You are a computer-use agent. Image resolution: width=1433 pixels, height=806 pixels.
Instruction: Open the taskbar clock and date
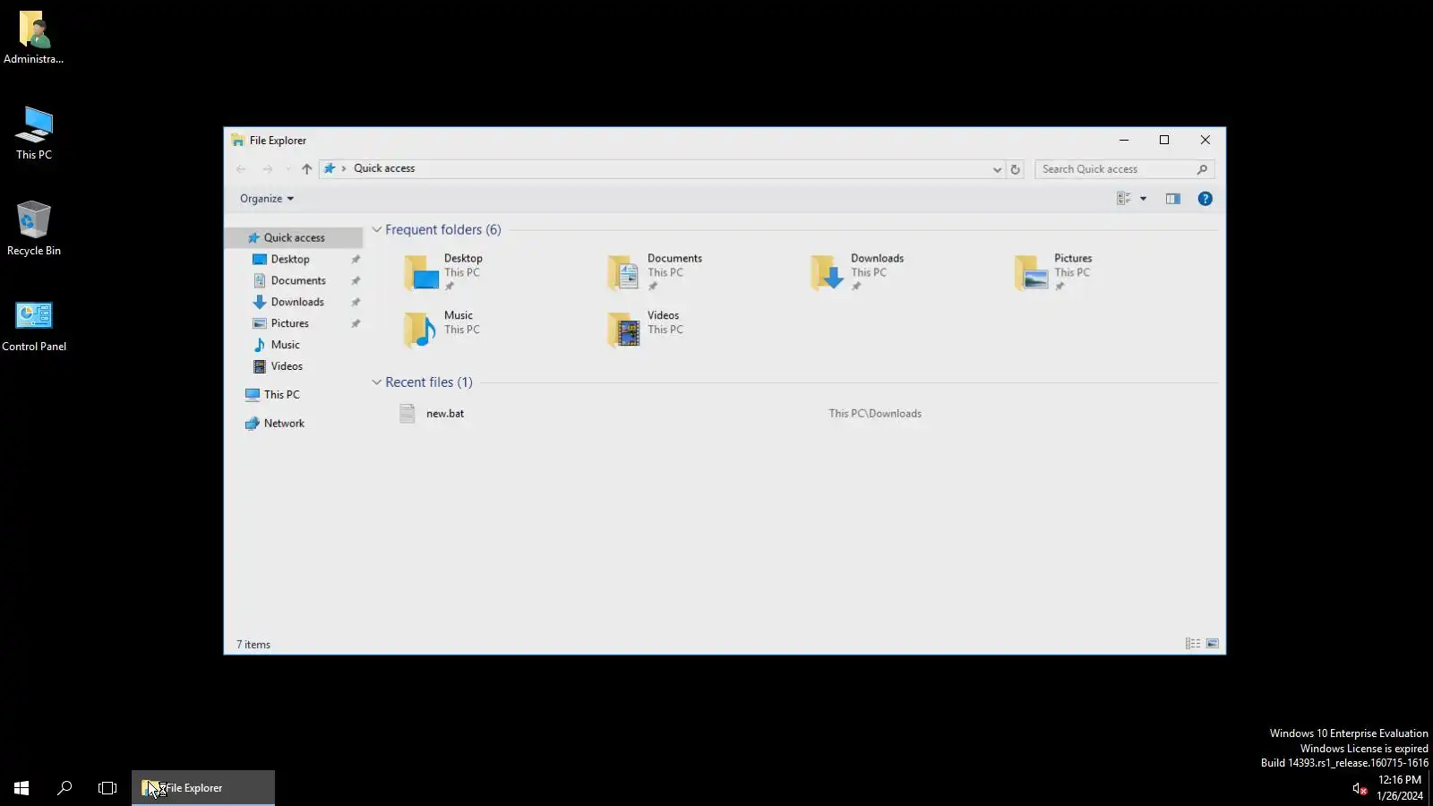click(x=1400, y=788)
